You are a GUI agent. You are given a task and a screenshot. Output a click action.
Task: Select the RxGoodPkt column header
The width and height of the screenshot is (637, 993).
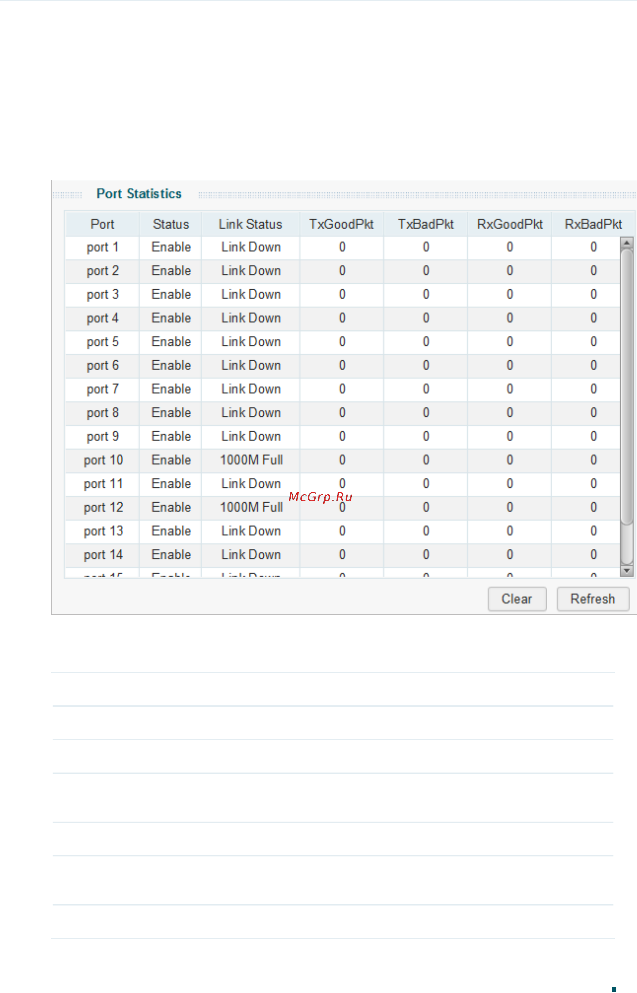[x=510, y=224]
